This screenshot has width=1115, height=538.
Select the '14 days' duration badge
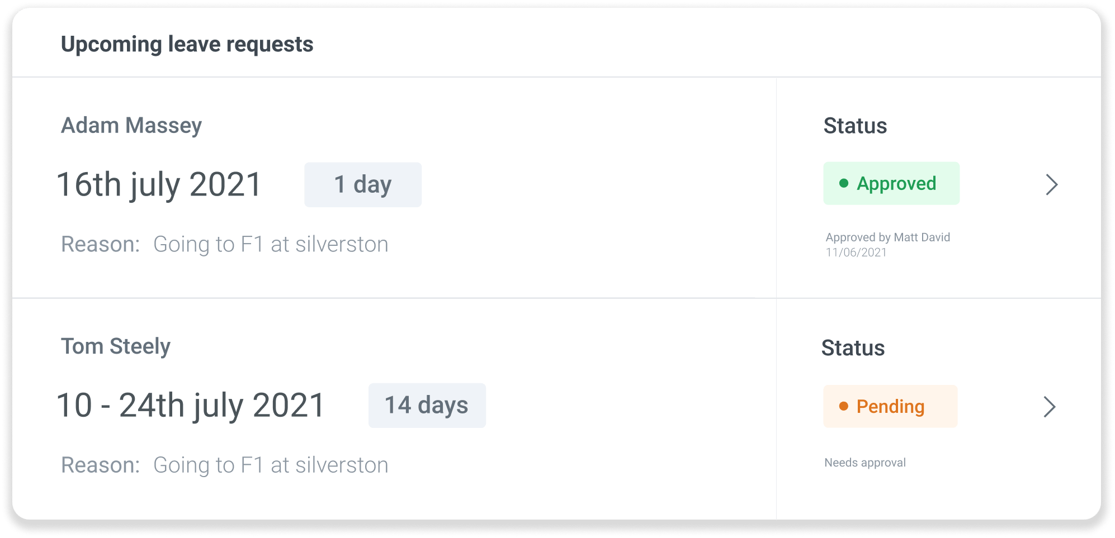[x=427, y=406]
